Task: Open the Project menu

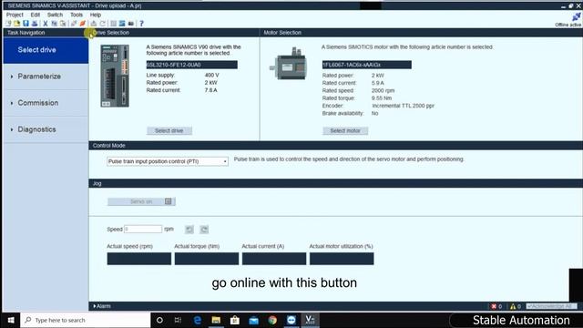Action: tap(15, 15)
